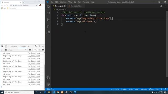Open the Accounts menu in activity bar
Image resolution: width=168 pixels, height=94 pixels.
48,78
